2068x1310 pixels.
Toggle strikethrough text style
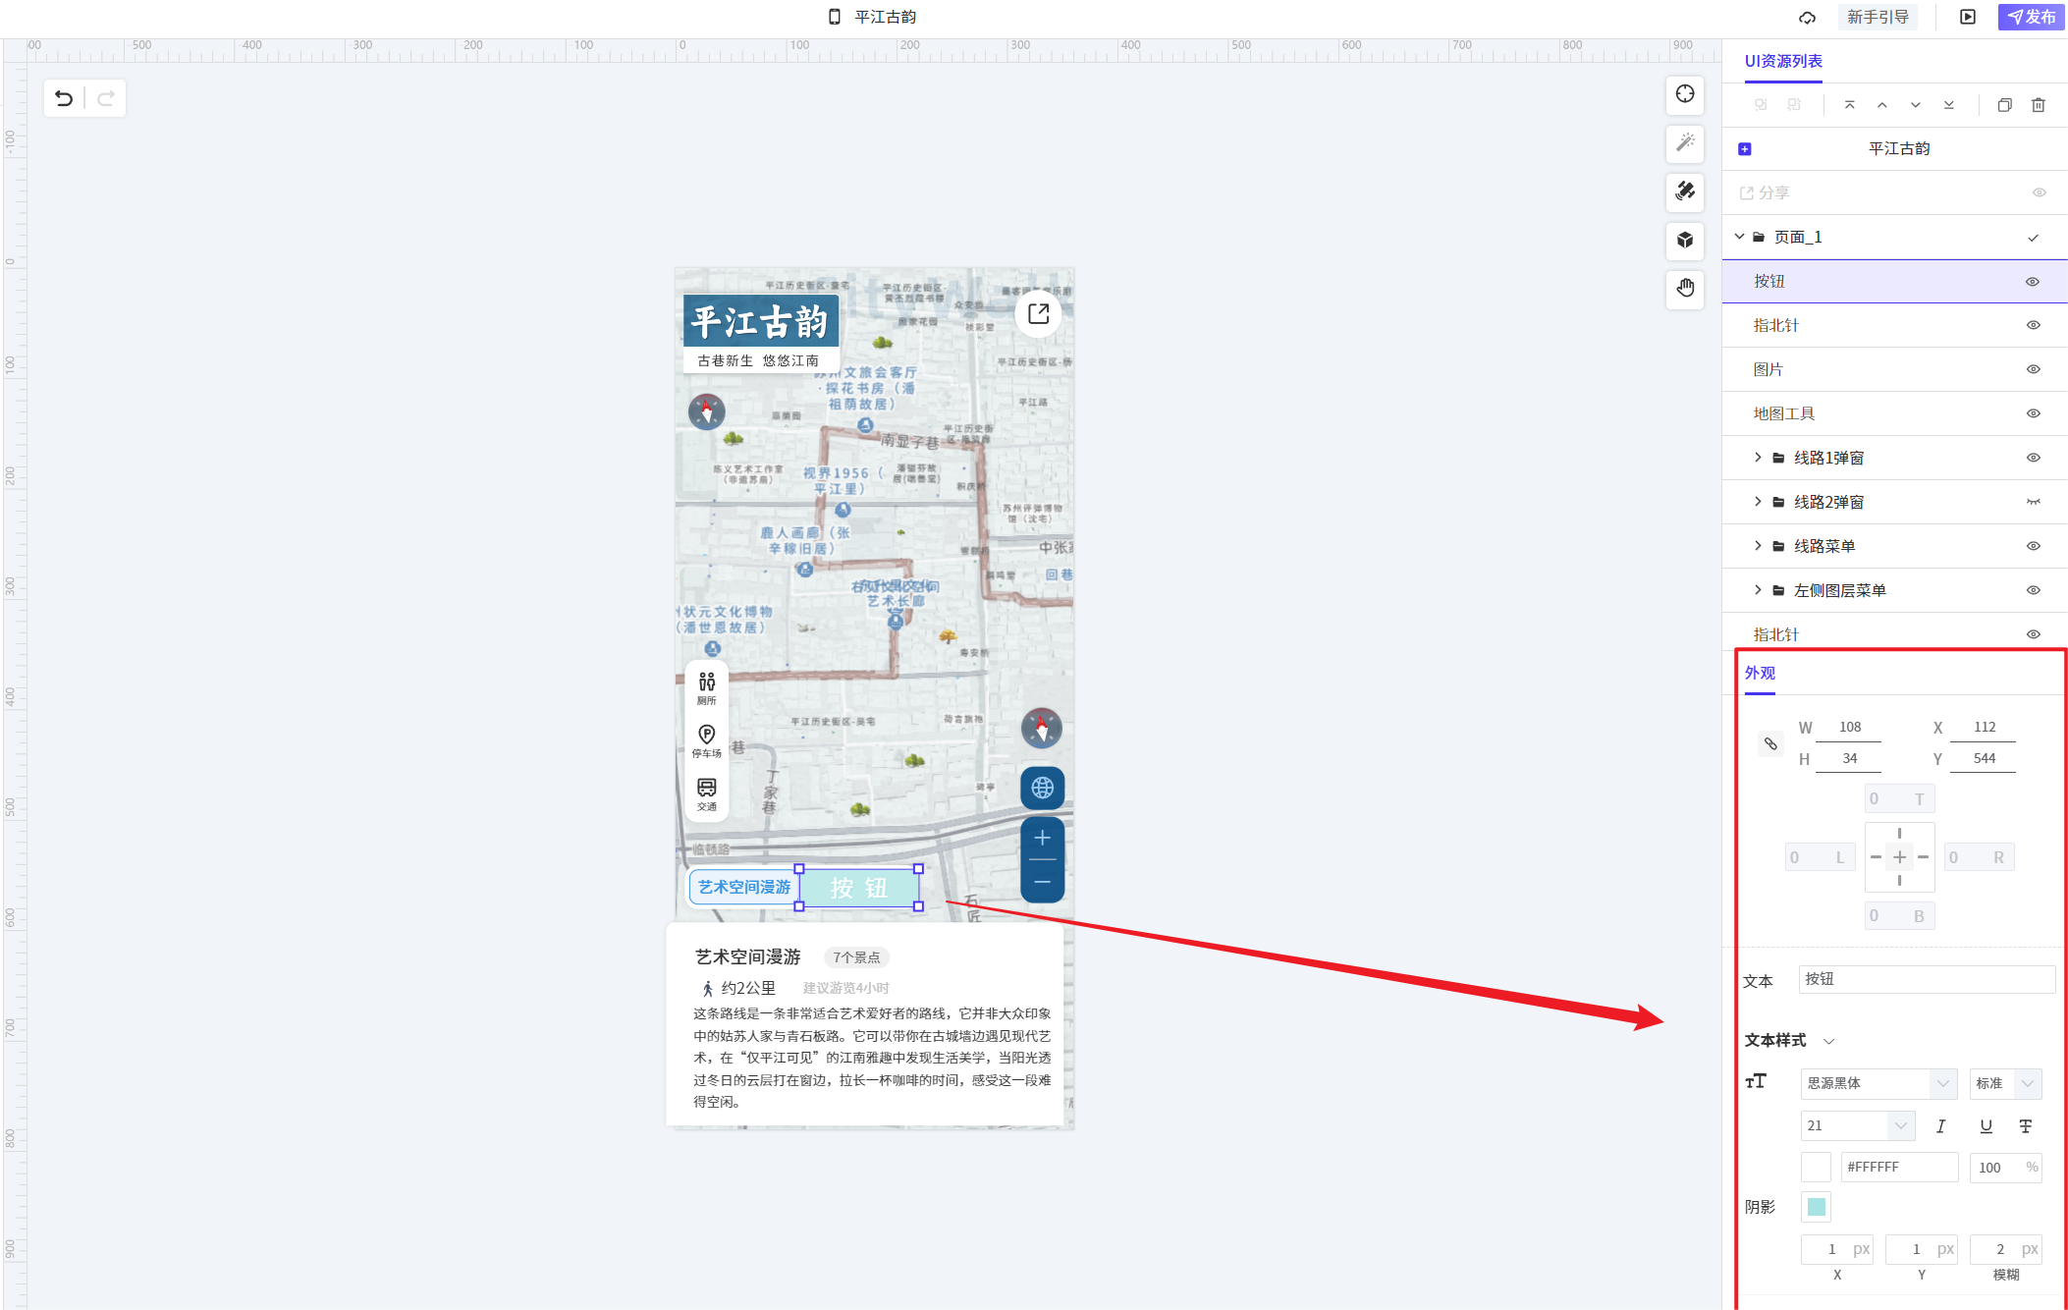click(x=2025, y=1126)
